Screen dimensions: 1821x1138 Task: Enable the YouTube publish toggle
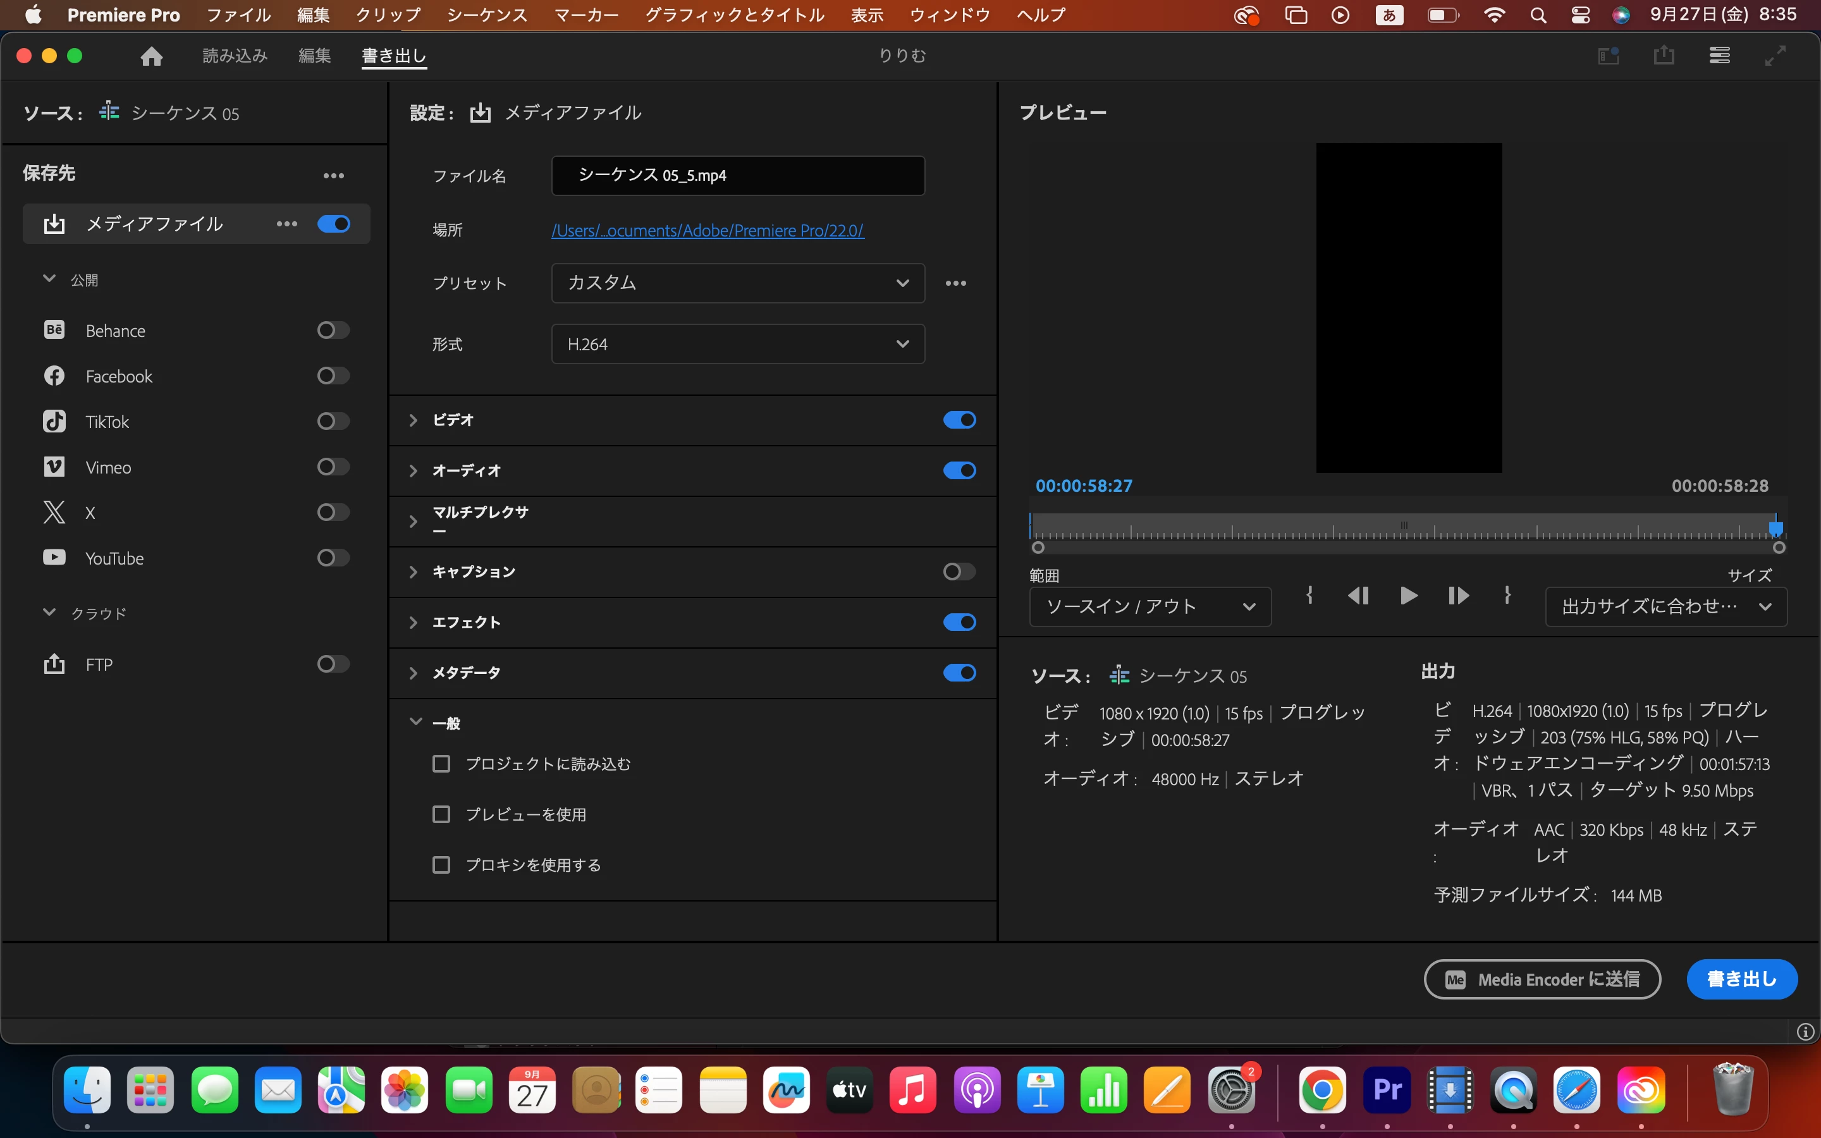[333, 558]
